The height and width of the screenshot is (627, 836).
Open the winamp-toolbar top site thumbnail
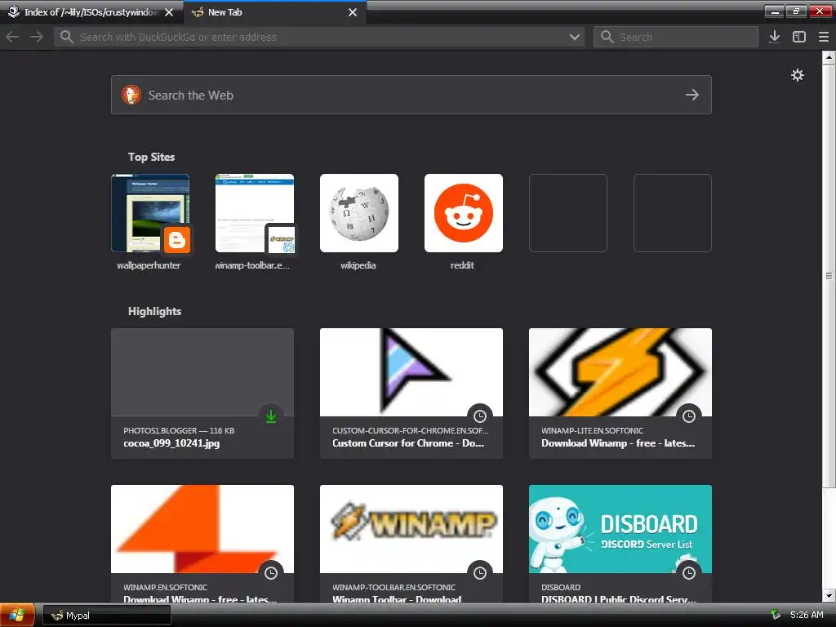255,213
